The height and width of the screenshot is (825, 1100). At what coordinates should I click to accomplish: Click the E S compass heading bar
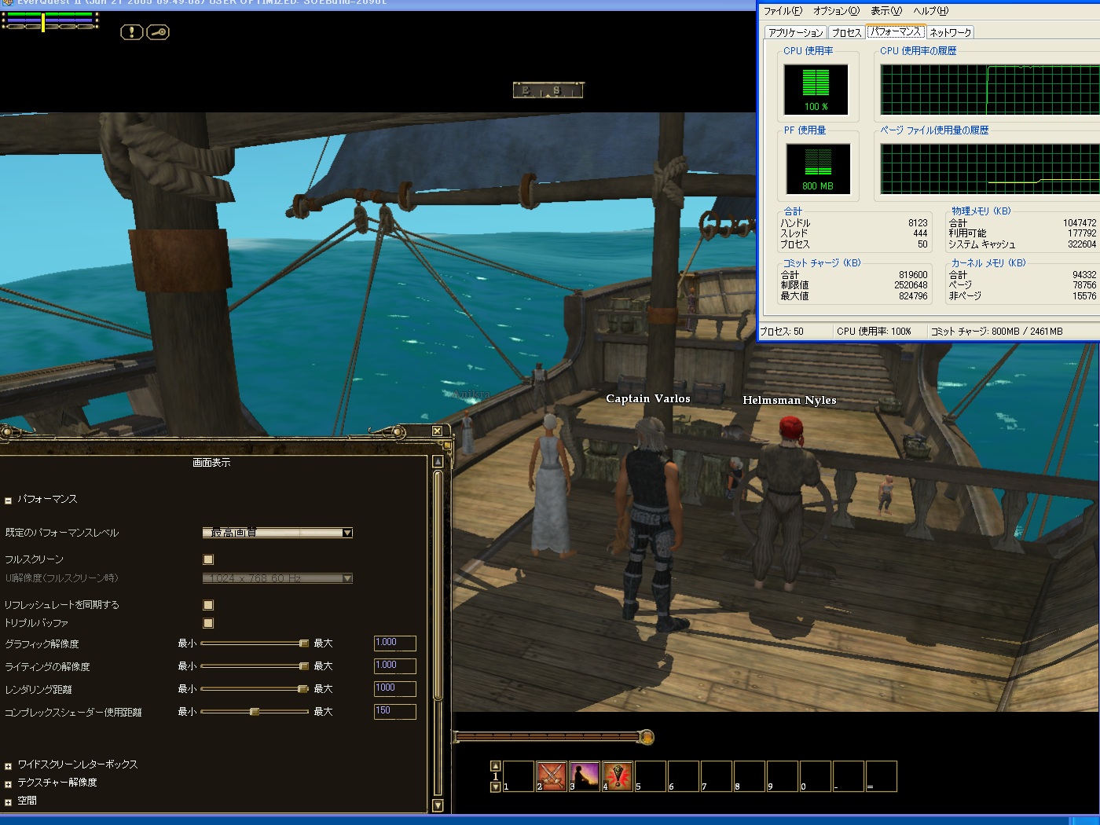coord(548,90)
